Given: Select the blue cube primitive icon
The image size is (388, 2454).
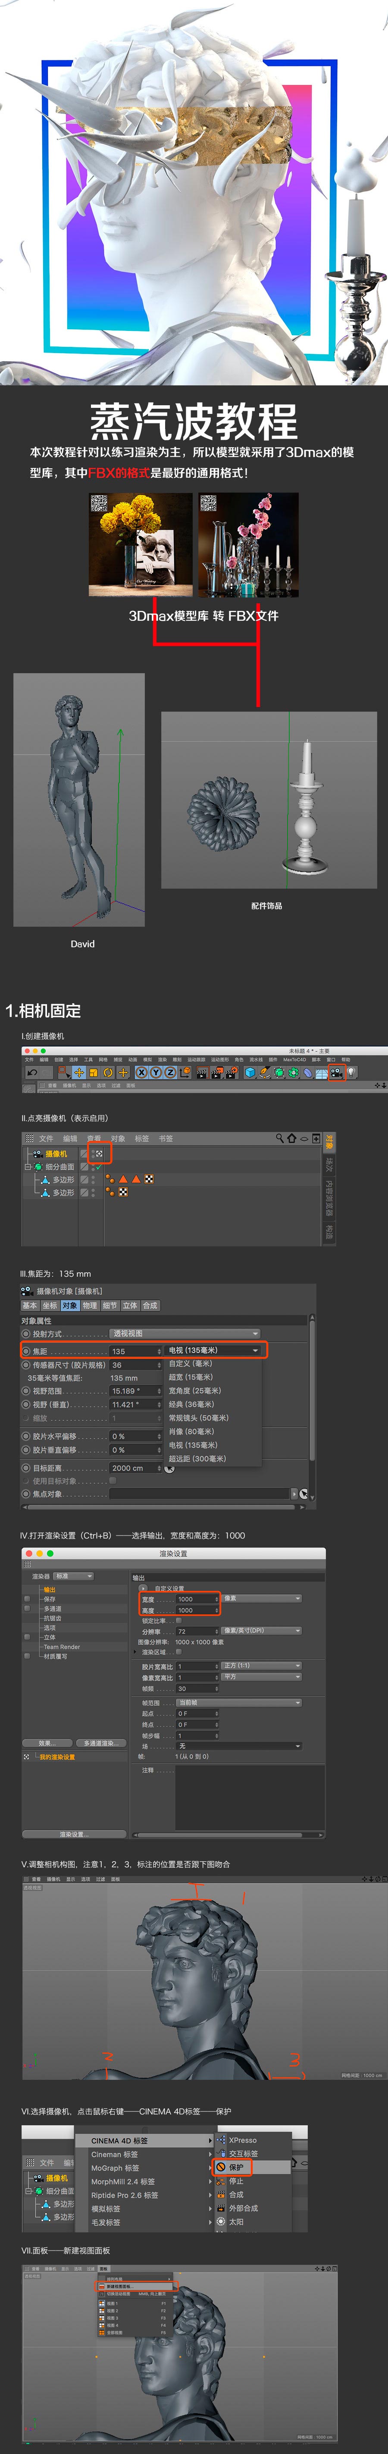Looking at the screenshot, I should tap(250, 1072).
